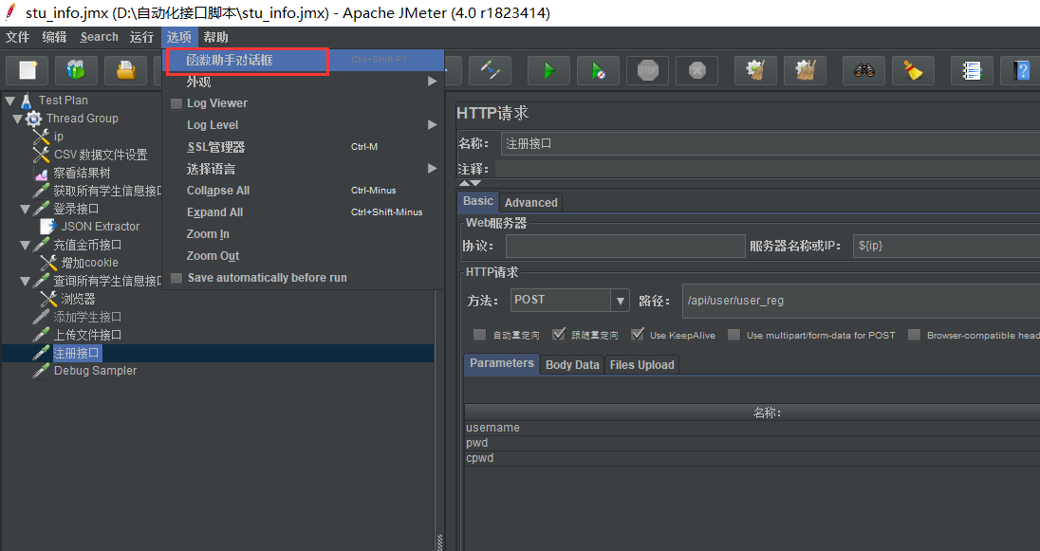Open the 文件 menu
This screenshot has width=1040, height=551.
tap(18, 37)
